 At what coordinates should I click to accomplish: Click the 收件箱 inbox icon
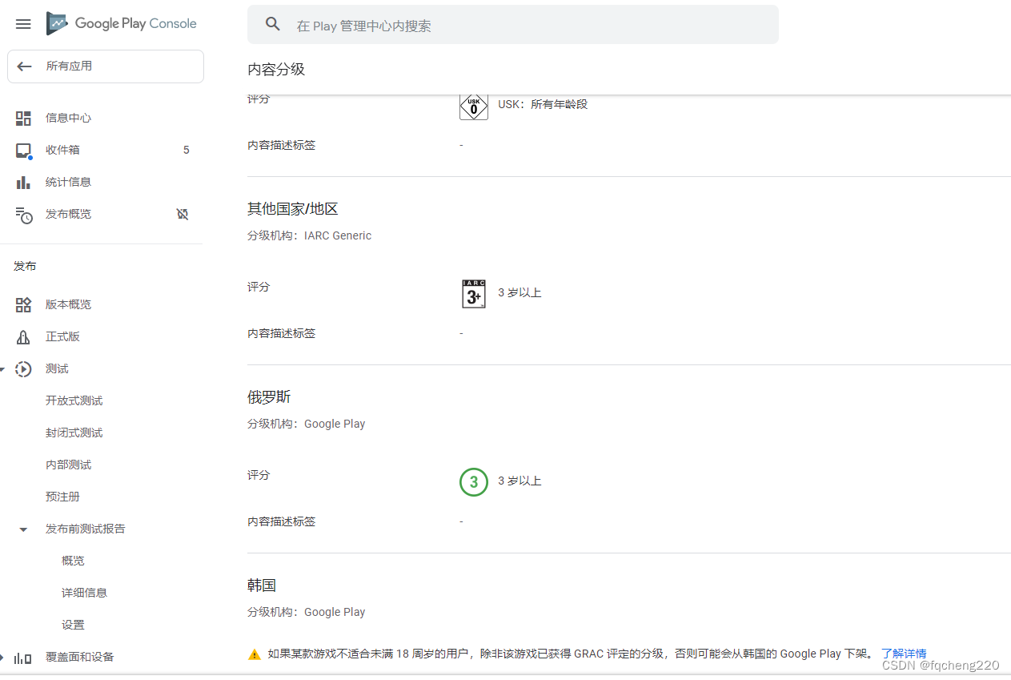(23, 151)
